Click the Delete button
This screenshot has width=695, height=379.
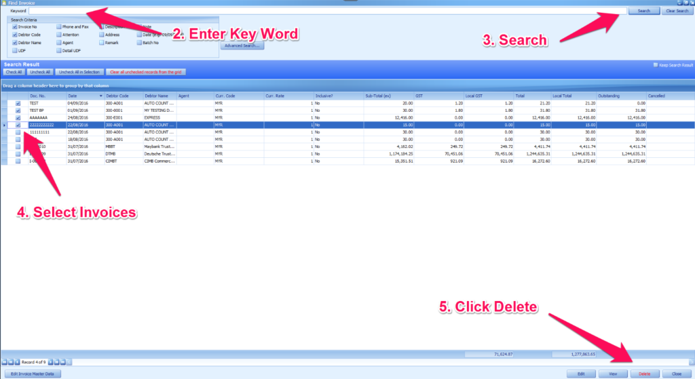click(x=645, y=374)
